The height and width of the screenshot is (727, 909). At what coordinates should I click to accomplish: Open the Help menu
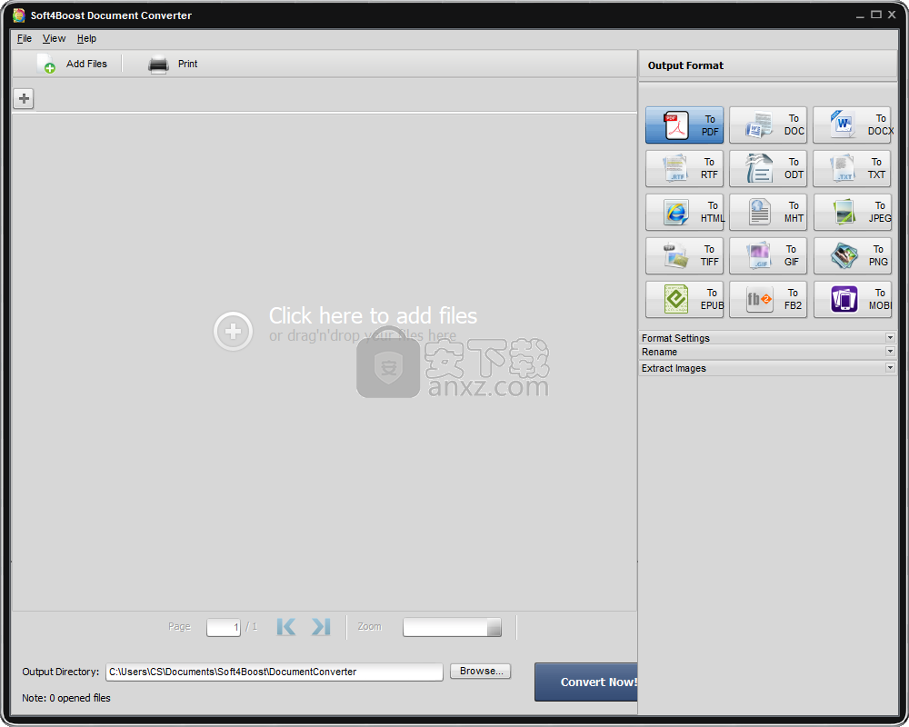pos(86,38)
